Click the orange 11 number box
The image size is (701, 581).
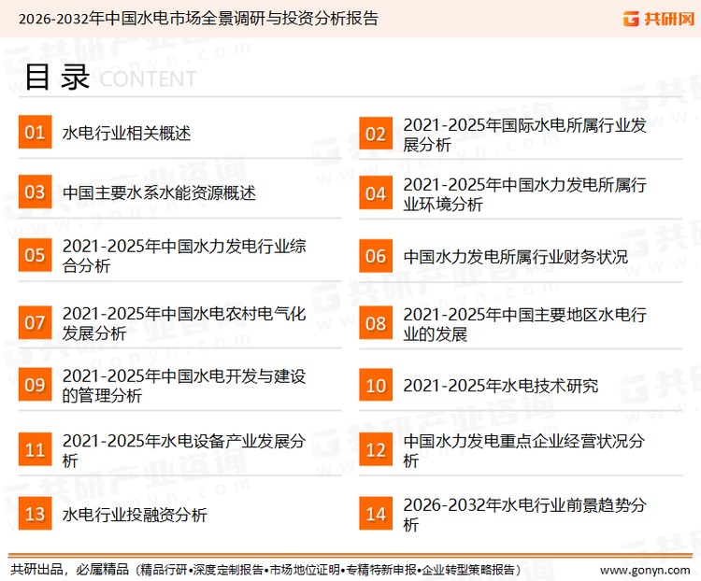[35, 449]
